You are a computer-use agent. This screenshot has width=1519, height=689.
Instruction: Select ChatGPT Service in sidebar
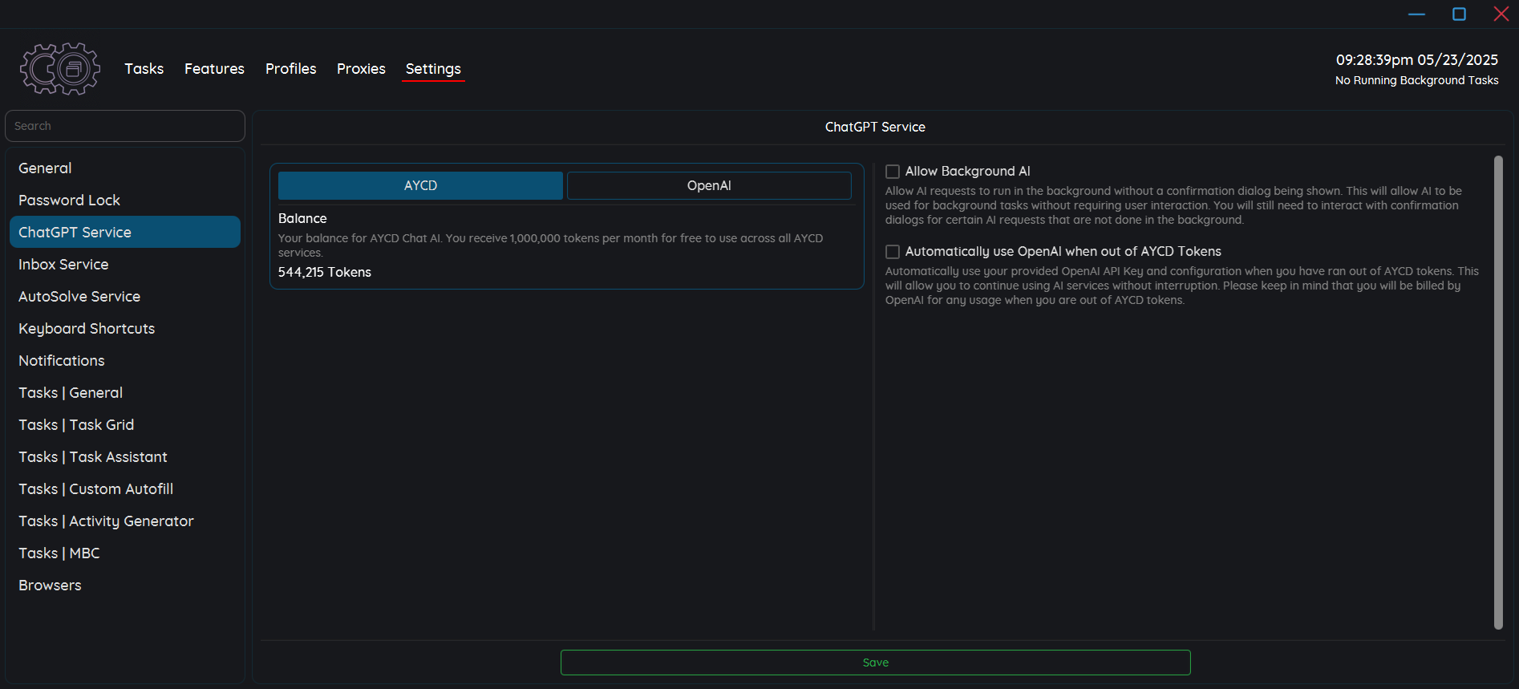125,232
